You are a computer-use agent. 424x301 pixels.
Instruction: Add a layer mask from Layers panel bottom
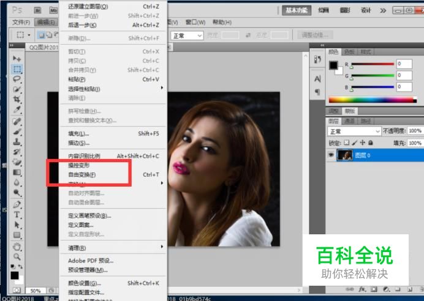coord(374,289)
